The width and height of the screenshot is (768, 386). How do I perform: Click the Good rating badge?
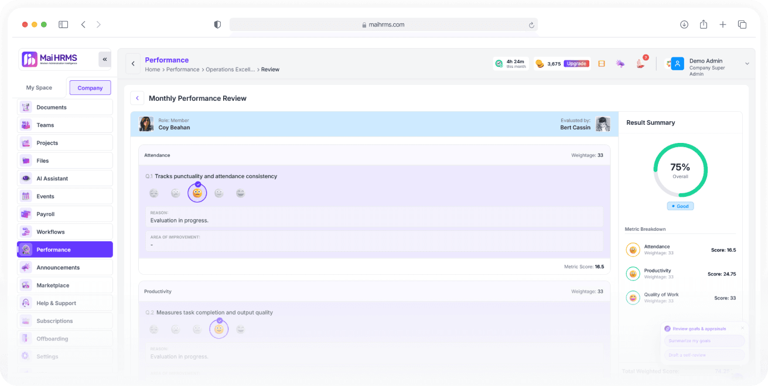680,206
